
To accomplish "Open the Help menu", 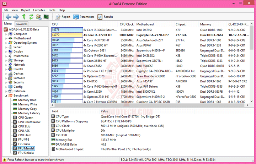I will (62, 10).
